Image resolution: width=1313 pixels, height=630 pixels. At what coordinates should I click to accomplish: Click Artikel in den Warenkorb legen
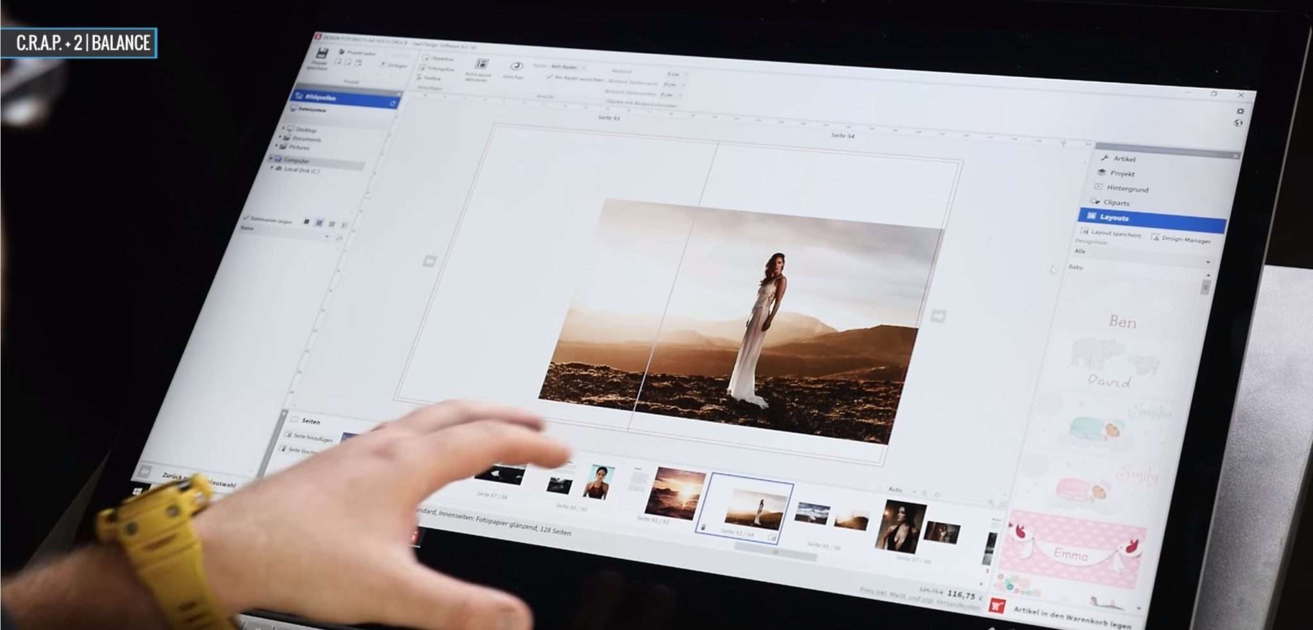(x=1071, y=617)
